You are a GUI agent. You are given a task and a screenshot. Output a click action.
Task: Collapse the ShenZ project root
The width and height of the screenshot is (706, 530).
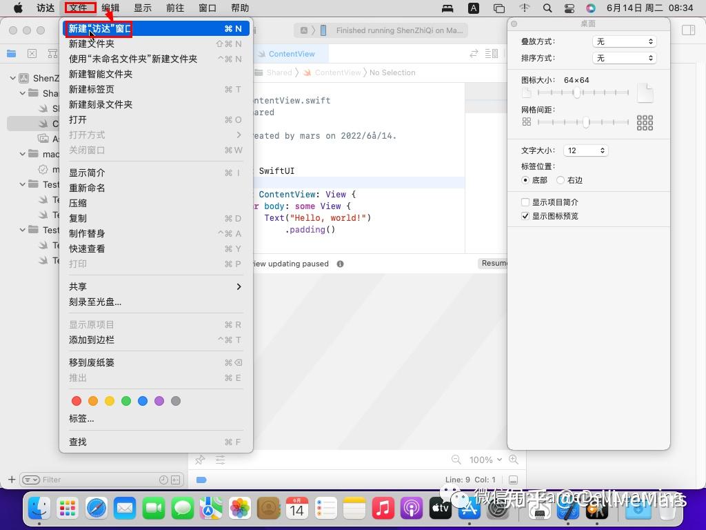click(12, 78)
